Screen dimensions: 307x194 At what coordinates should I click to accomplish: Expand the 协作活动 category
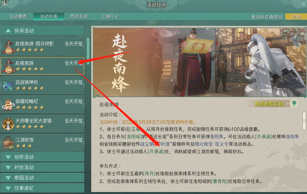tap(42, 157)
